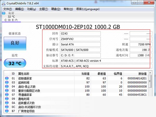Open the 编辑(E) menu
The height and width of the screenshot is (117, 156).
click(19, 9)
